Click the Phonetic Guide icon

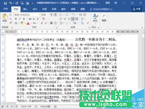(x=51, y=15)
